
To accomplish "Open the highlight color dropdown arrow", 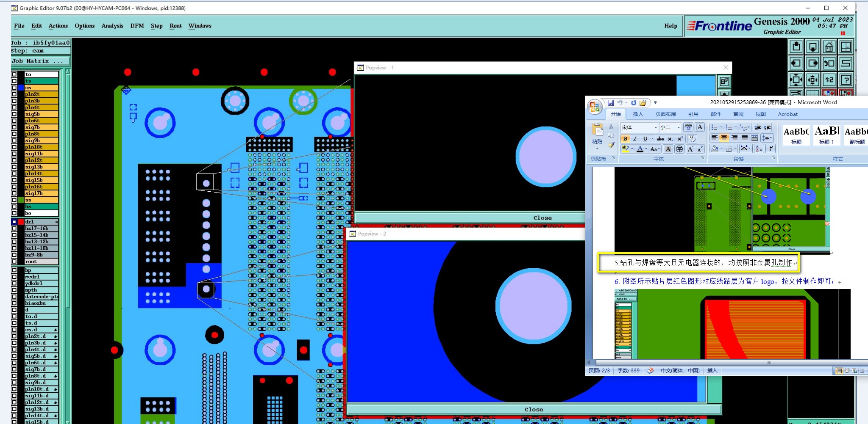I will coord(632,149).
